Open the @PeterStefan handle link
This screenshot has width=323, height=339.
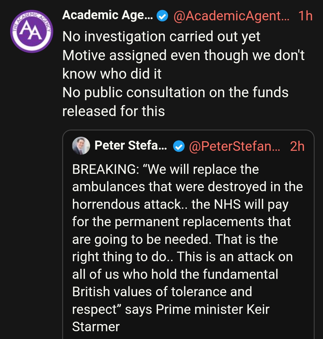pyautogui.click(x=234, y=146)
